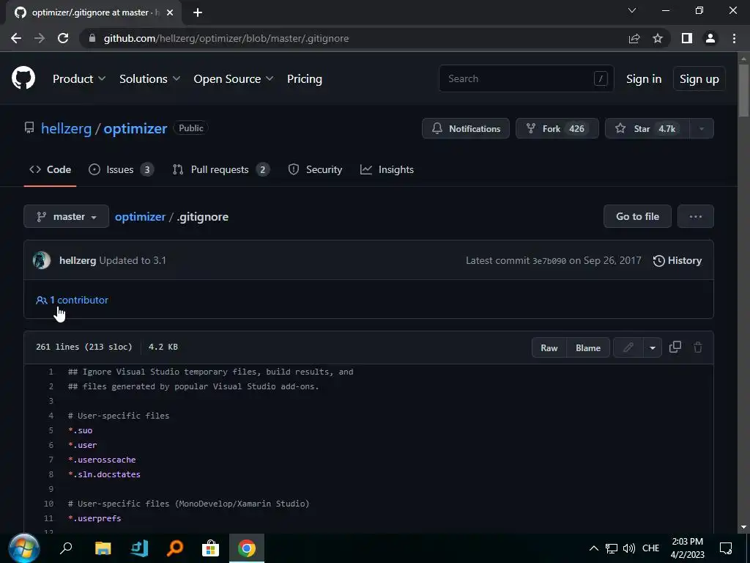Star the optimizer repository
This screenshot has width=750, height=563.
tap(647, 128)
